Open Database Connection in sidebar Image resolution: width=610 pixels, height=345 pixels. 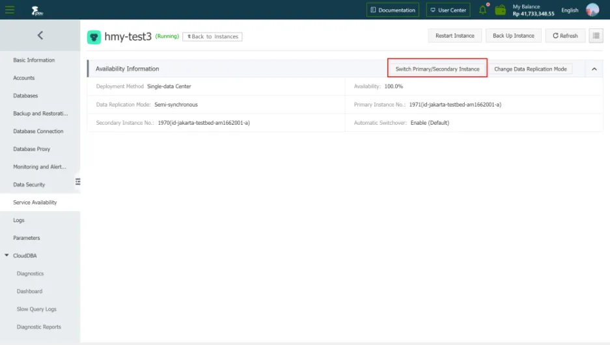(x=38, y=131)
